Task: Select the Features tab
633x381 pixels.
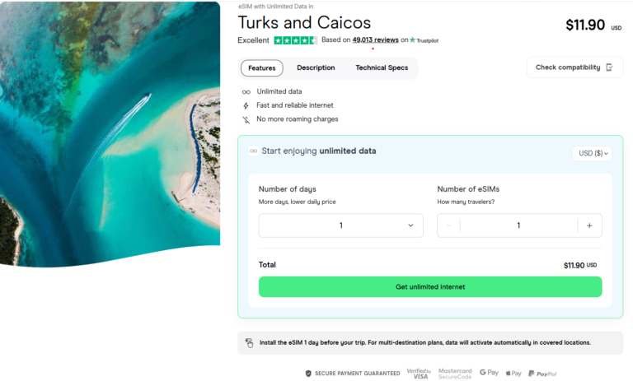Action: click(x=261, y=67)
